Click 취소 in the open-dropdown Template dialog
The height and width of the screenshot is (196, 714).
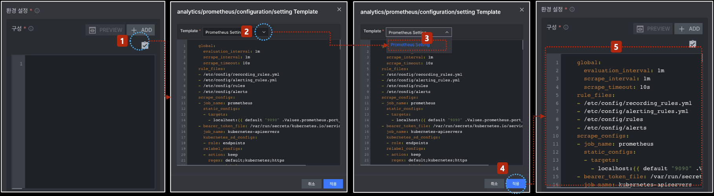pyautogui.click(x=494, y=183)
